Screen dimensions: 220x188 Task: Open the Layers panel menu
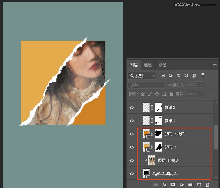215,65
